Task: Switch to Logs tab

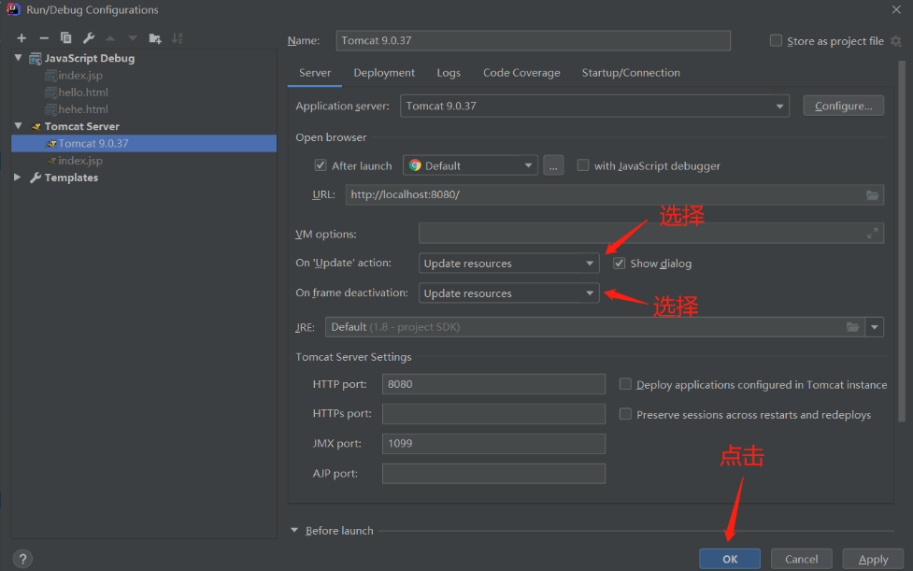Action: 449,73
